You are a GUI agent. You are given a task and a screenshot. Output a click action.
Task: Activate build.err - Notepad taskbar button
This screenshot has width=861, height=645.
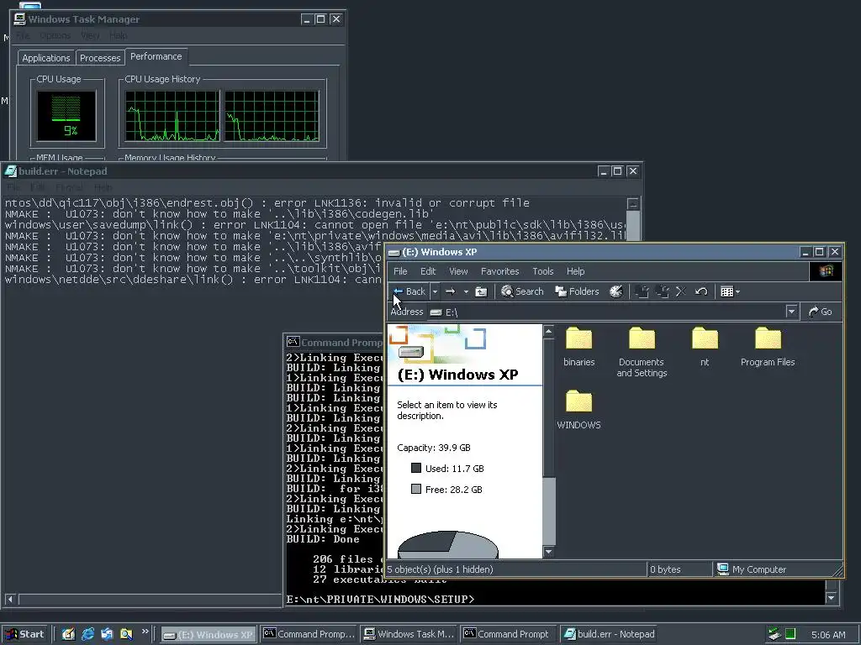pos(610,634)
